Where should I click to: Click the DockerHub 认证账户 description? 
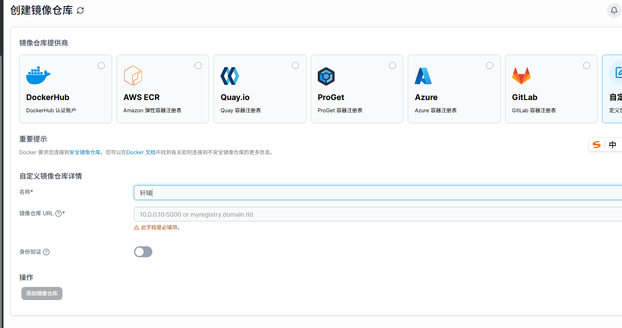click(51, 110)
